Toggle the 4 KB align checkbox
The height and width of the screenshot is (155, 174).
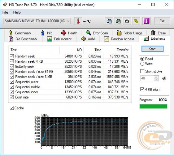(x=142, y=89)
